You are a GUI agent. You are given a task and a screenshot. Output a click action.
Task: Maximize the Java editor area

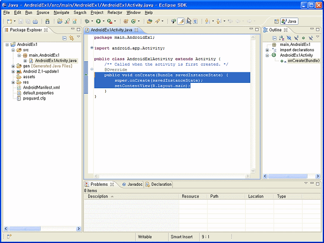pos(257,30)
